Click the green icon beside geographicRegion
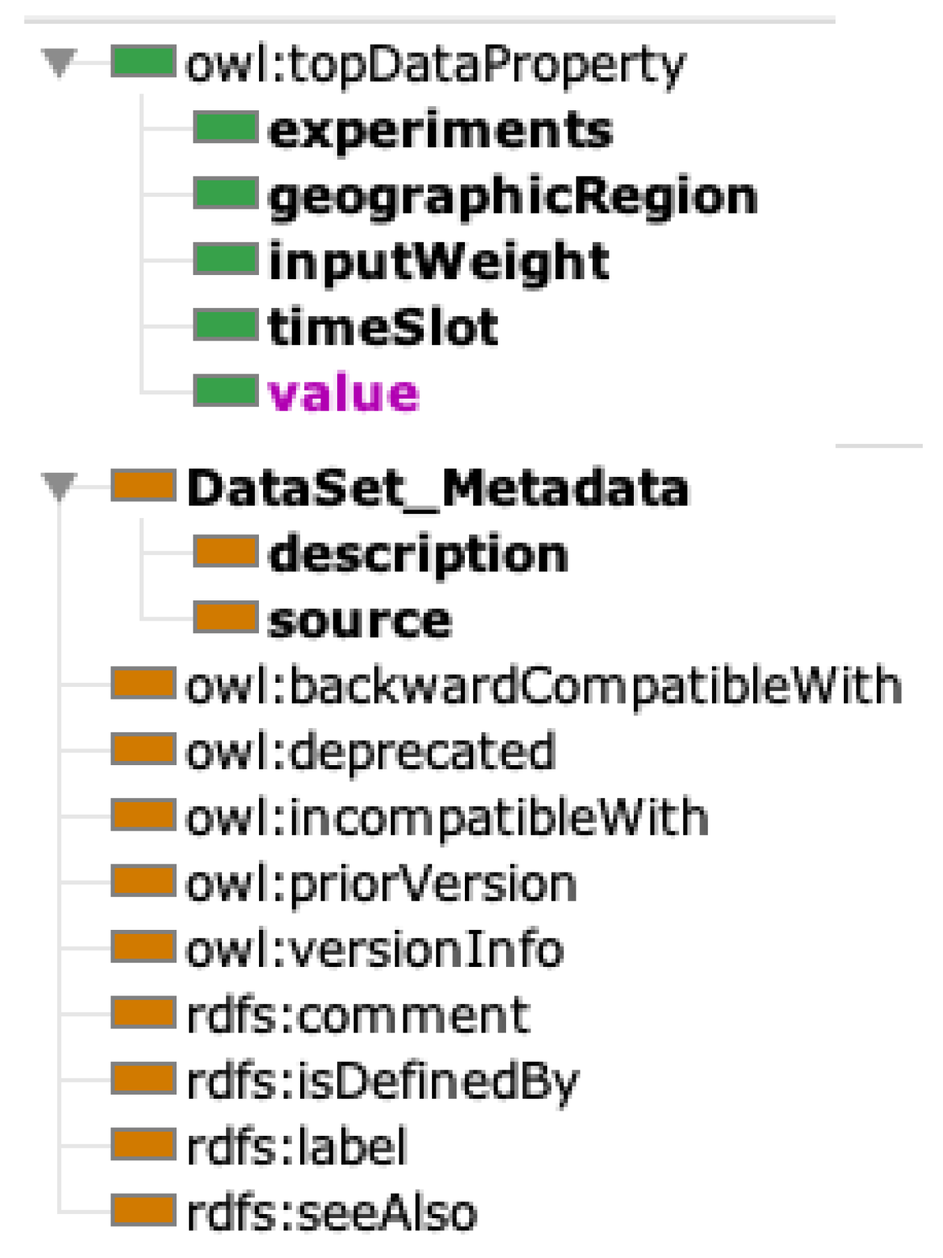Screen dimensions: 943x1258 pyautogui.click(x=225, y=194)
